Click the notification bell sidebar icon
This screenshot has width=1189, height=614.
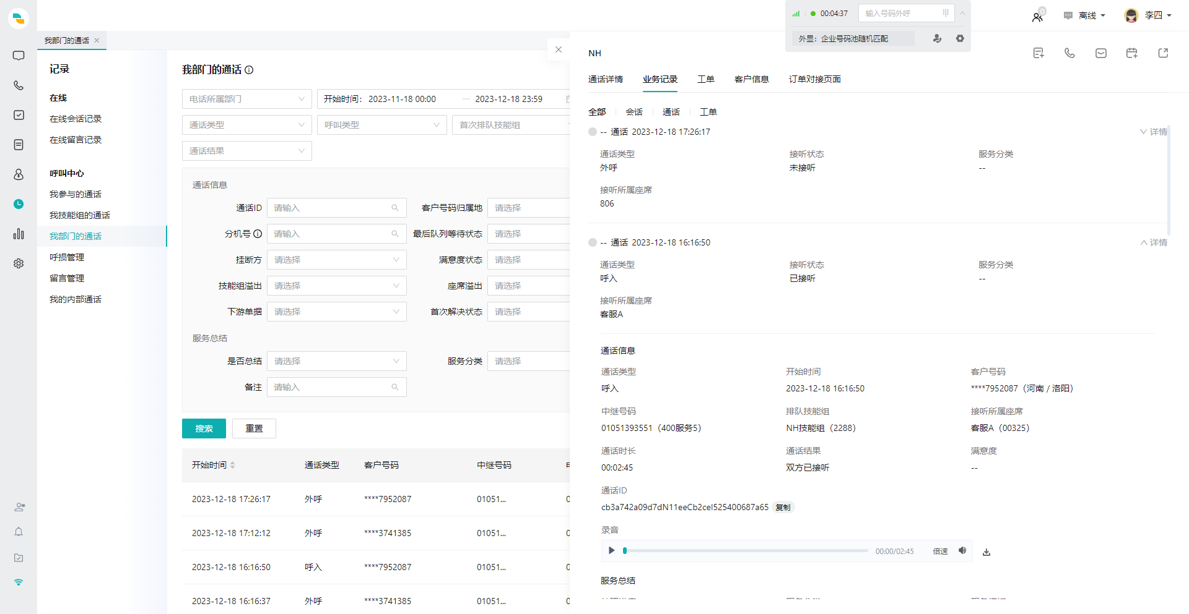(19, 532)
